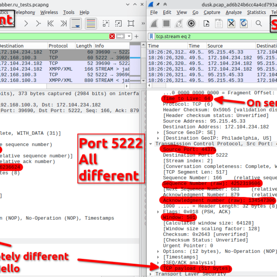277x277 pixels.
Task: Open capture options gear icon
Action: [x=191, y=24]
